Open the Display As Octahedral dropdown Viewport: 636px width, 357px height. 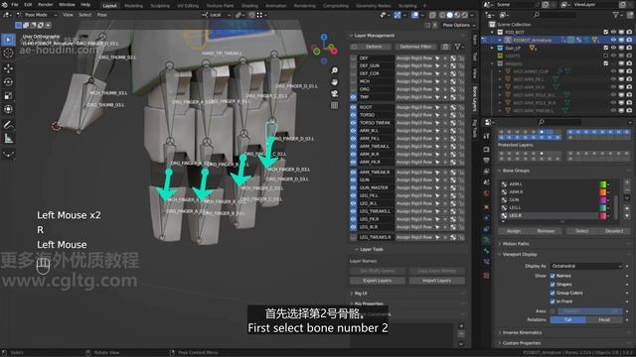586,266
